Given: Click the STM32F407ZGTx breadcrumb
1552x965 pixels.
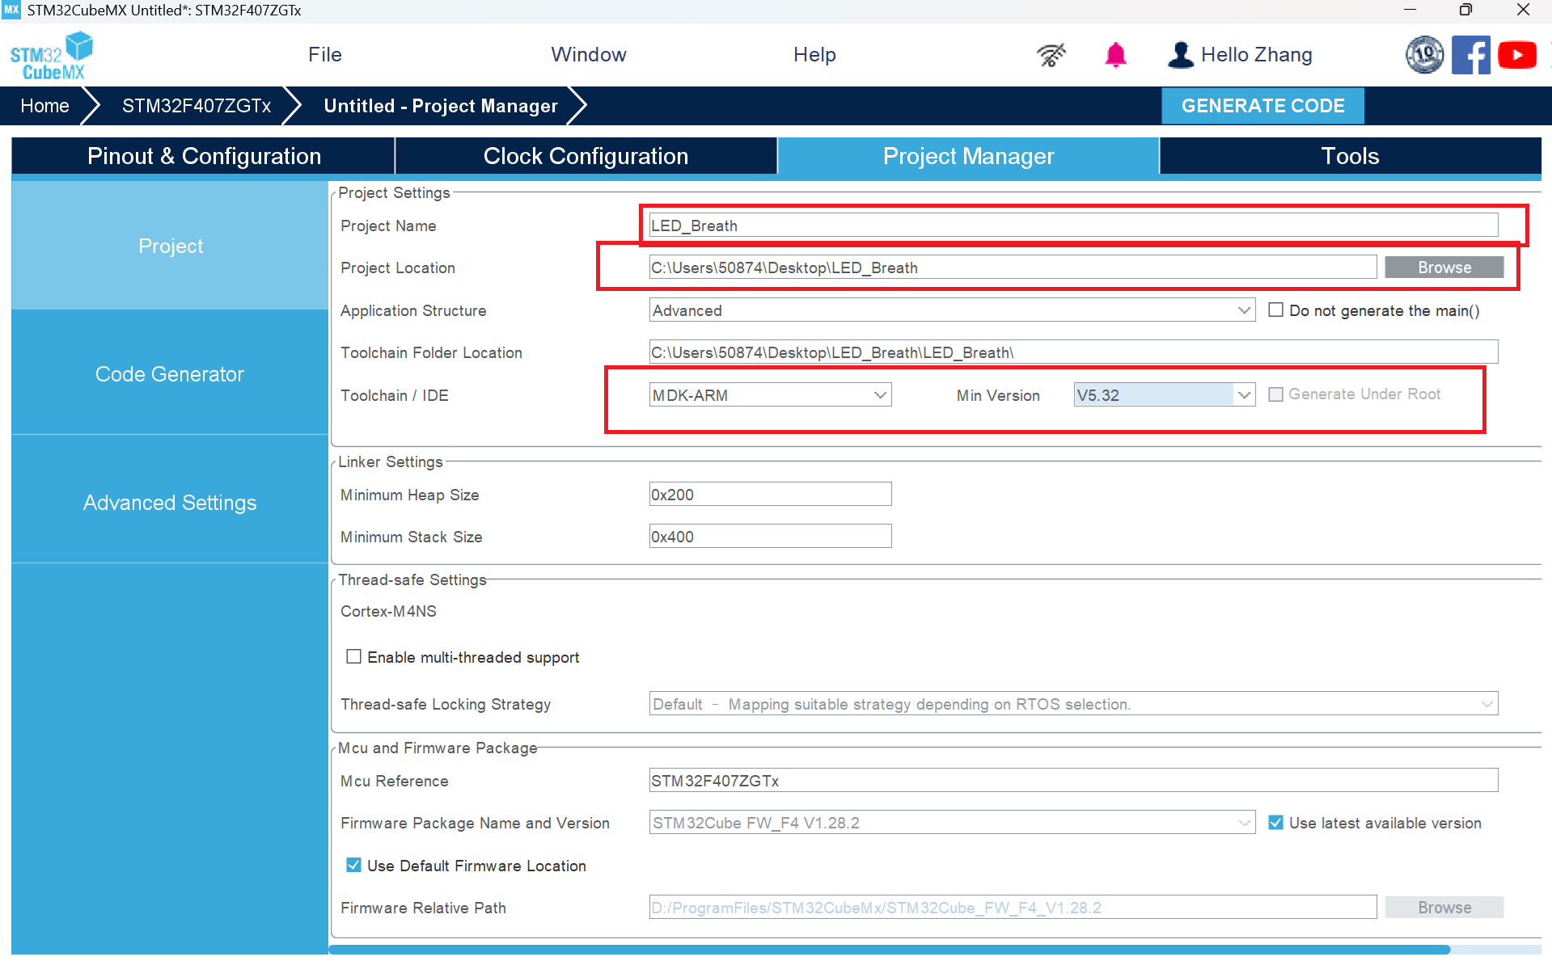Looking at the screenshot, I should pos(197,106).
